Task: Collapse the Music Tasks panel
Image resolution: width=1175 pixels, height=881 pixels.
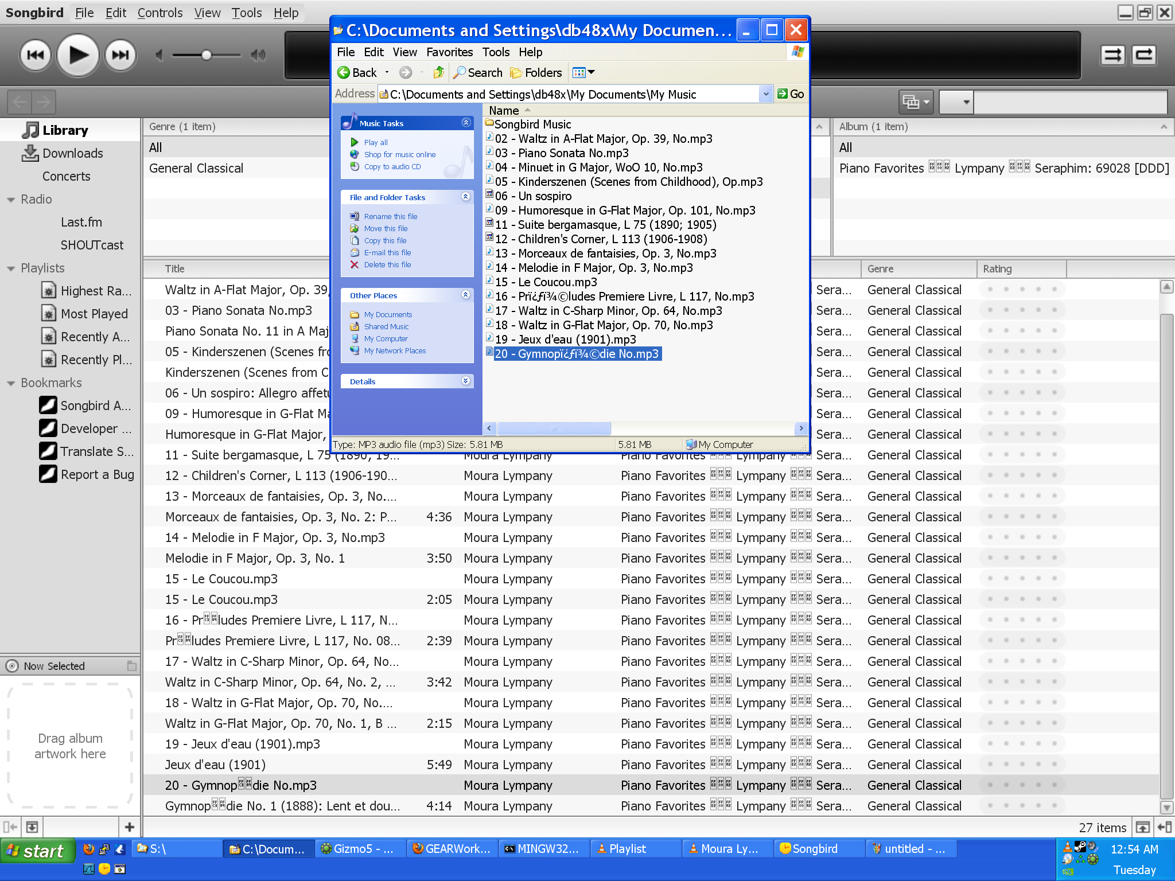Action: coord(466,123)
